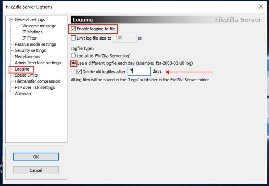Open Speed Limits settings page
Image resolution: width=269 pixels, height=186 pixels.
click(x=26, y=75)
